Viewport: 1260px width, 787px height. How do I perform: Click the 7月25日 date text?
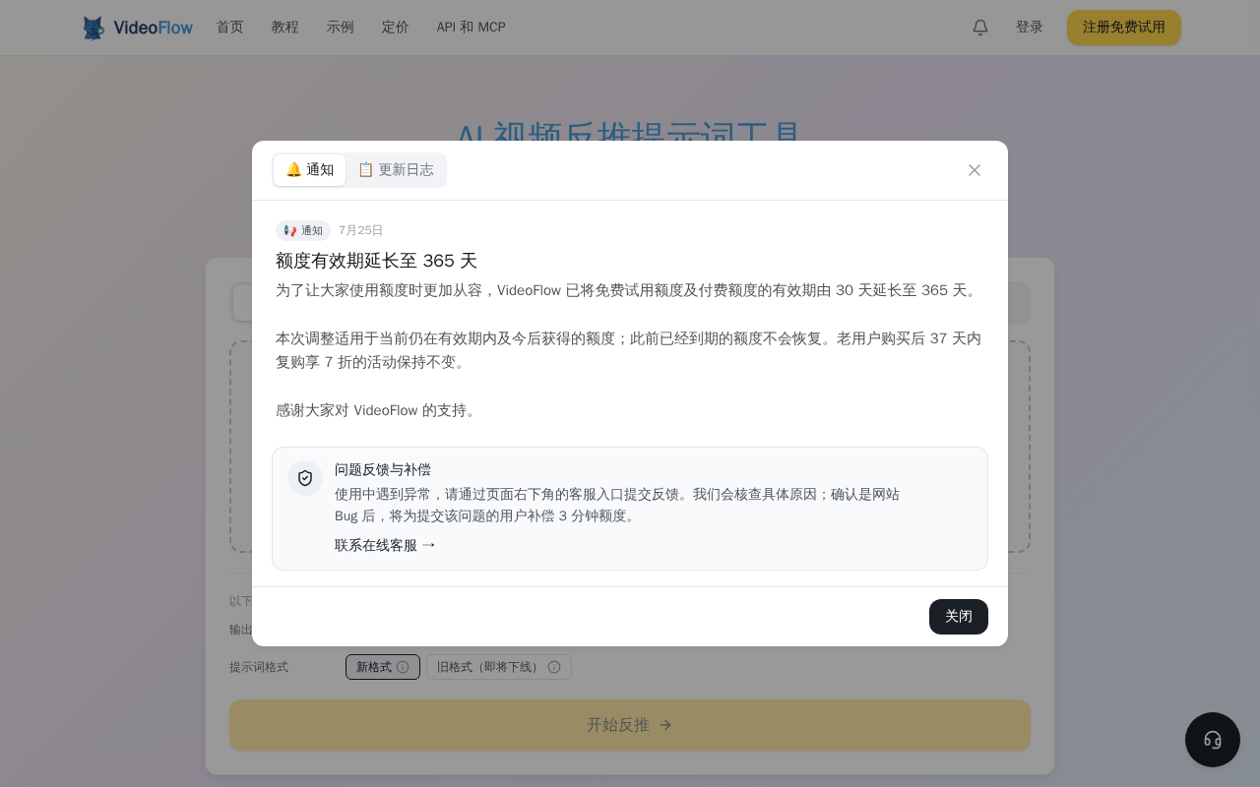(x=361, y=230)
